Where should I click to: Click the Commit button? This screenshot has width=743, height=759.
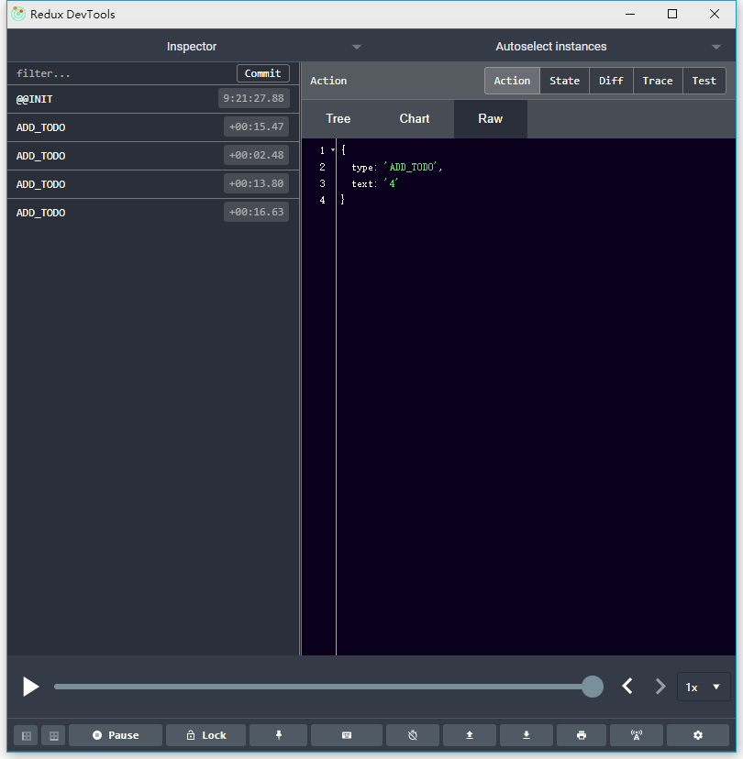coord(263,72)
